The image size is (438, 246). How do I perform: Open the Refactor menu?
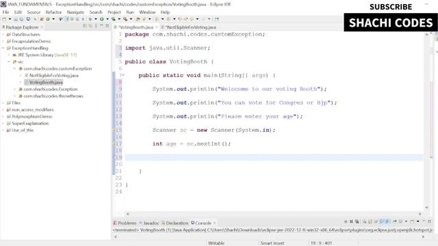(x=53, y=12)
